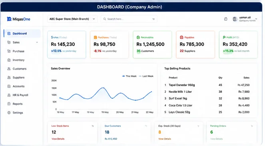
Task: Select the Nestle Milk 1 Liter row
Action: click(207, 92)
